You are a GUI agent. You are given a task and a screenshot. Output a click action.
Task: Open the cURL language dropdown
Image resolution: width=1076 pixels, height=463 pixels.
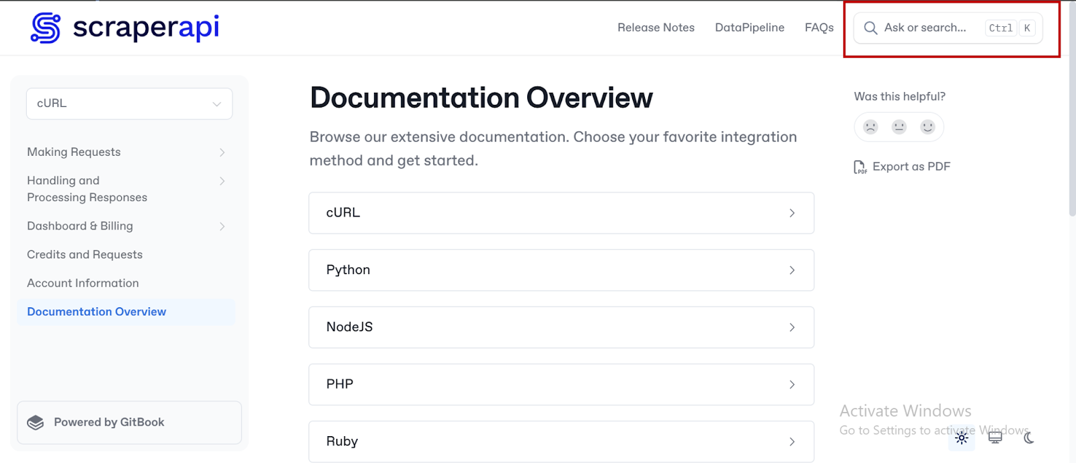(x=129, y=103)
